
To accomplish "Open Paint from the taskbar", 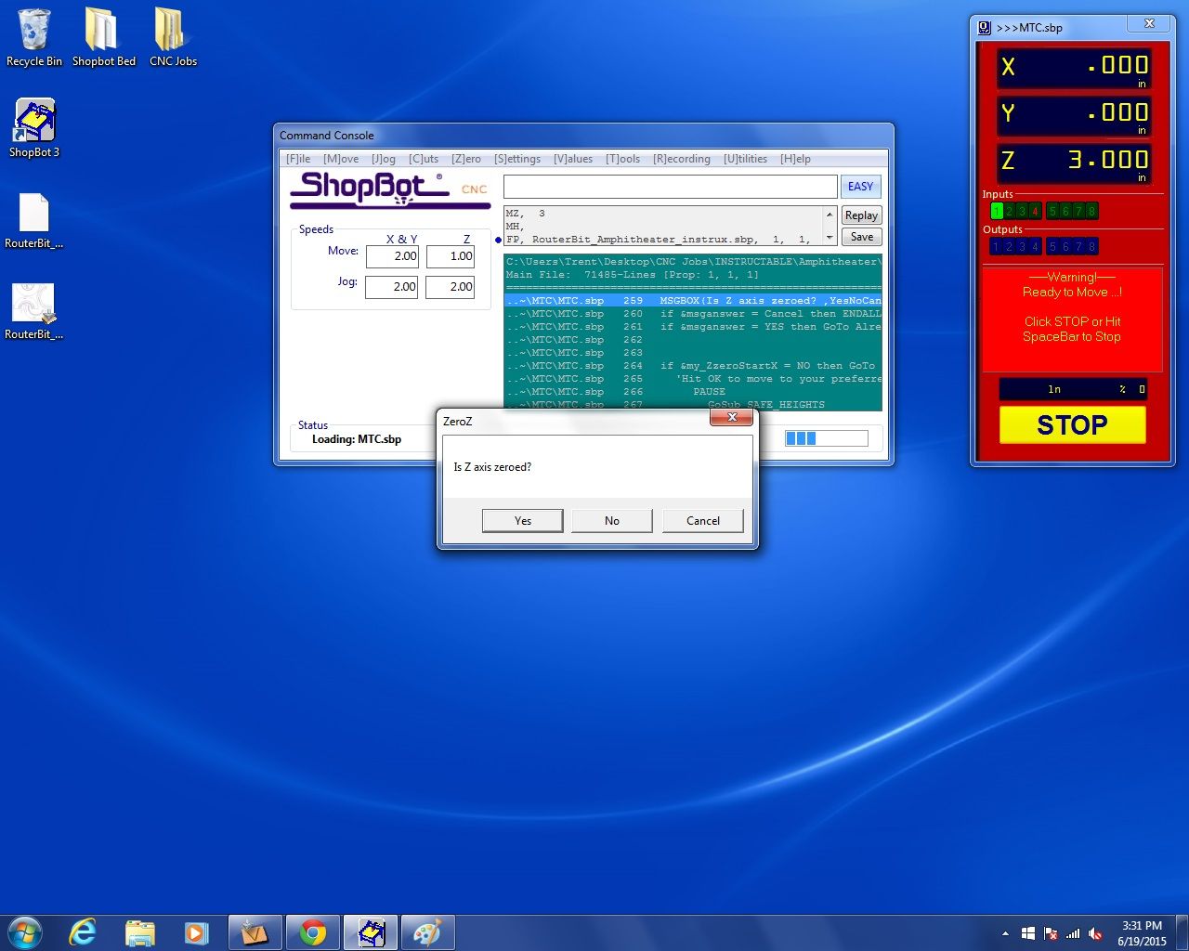I will pyautogui.click(x=426, y=931).
